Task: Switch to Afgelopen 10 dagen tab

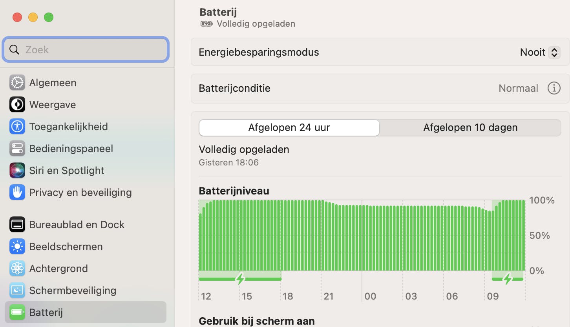Action: [470, 128]
